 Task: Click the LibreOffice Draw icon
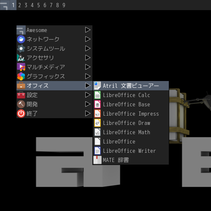pyautogui.click(x=97, y=123)
